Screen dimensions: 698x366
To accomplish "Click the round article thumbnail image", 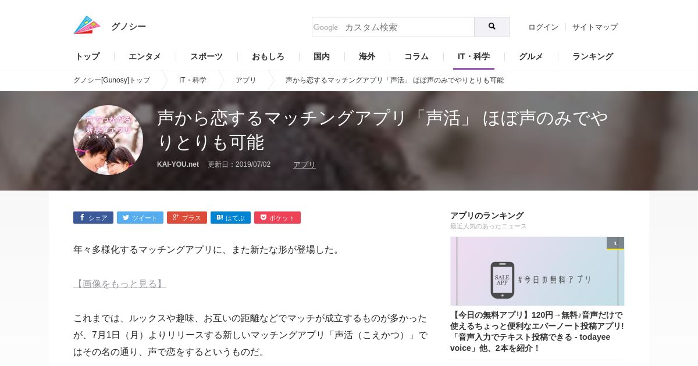I will pyautogui.click(x=108, y=140).
